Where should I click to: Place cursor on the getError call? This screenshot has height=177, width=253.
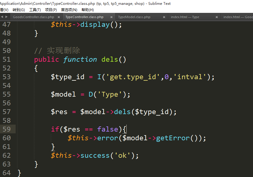(x=173, y=138)
